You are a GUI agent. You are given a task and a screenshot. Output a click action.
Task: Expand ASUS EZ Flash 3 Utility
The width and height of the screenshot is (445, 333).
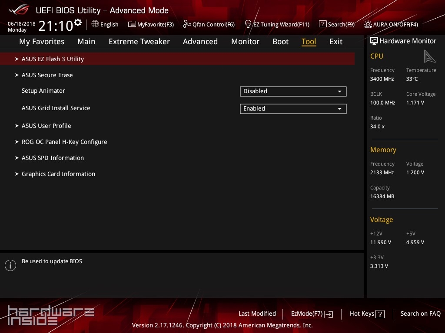tap(177, 59)
